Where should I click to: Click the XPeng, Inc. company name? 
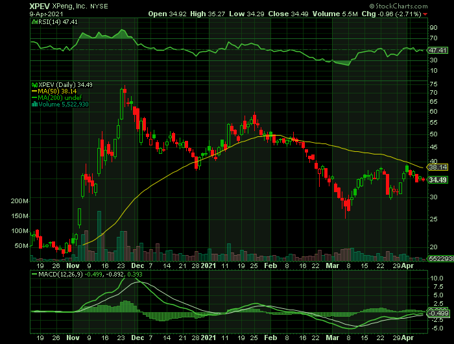(x=70, y=6)
